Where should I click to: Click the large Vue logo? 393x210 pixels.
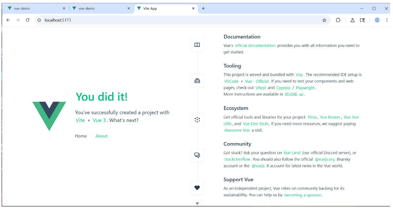pos(49,116)
